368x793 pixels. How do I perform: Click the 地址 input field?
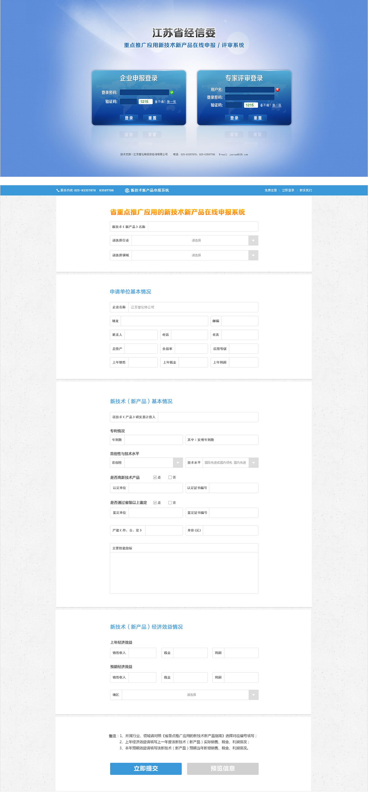[164, 321]
